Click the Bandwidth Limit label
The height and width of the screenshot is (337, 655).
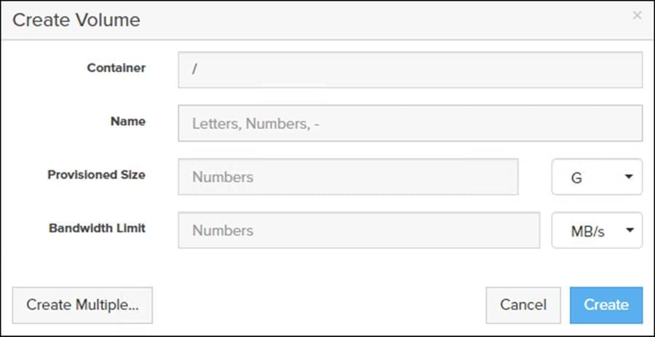point(97,228)
